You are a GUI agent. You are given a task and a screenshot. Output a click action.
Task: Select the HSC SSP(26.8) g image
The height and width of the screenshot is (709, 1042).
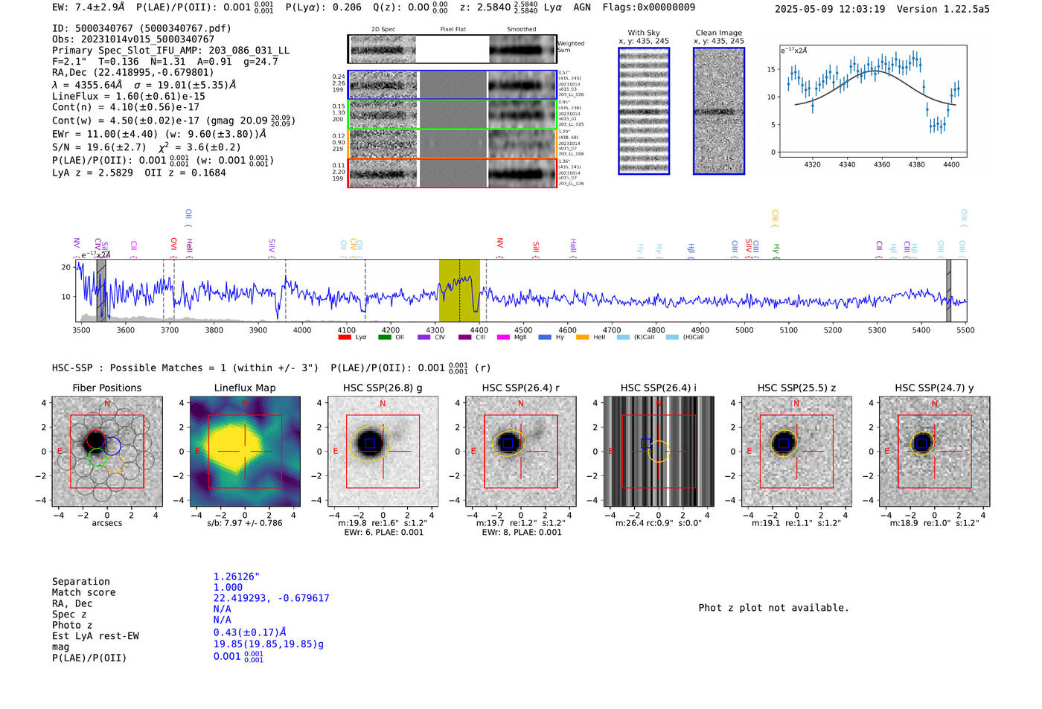[383, 452]
